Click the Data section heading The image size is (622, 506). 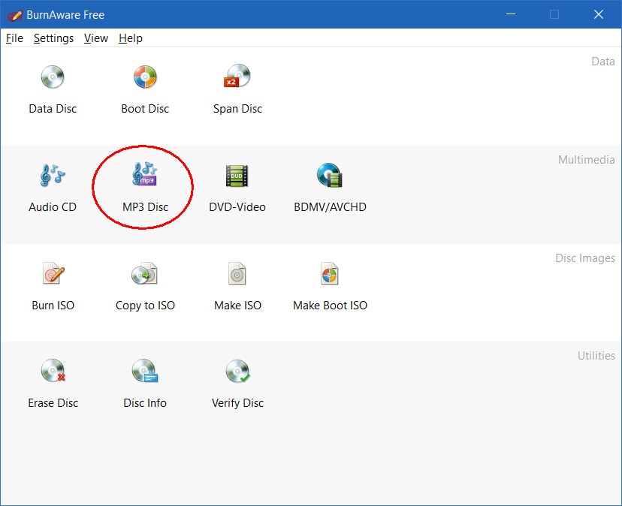(x=603, y=61)
